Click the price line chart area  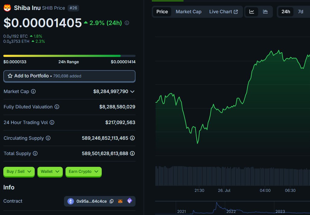(x=232, y=97)
